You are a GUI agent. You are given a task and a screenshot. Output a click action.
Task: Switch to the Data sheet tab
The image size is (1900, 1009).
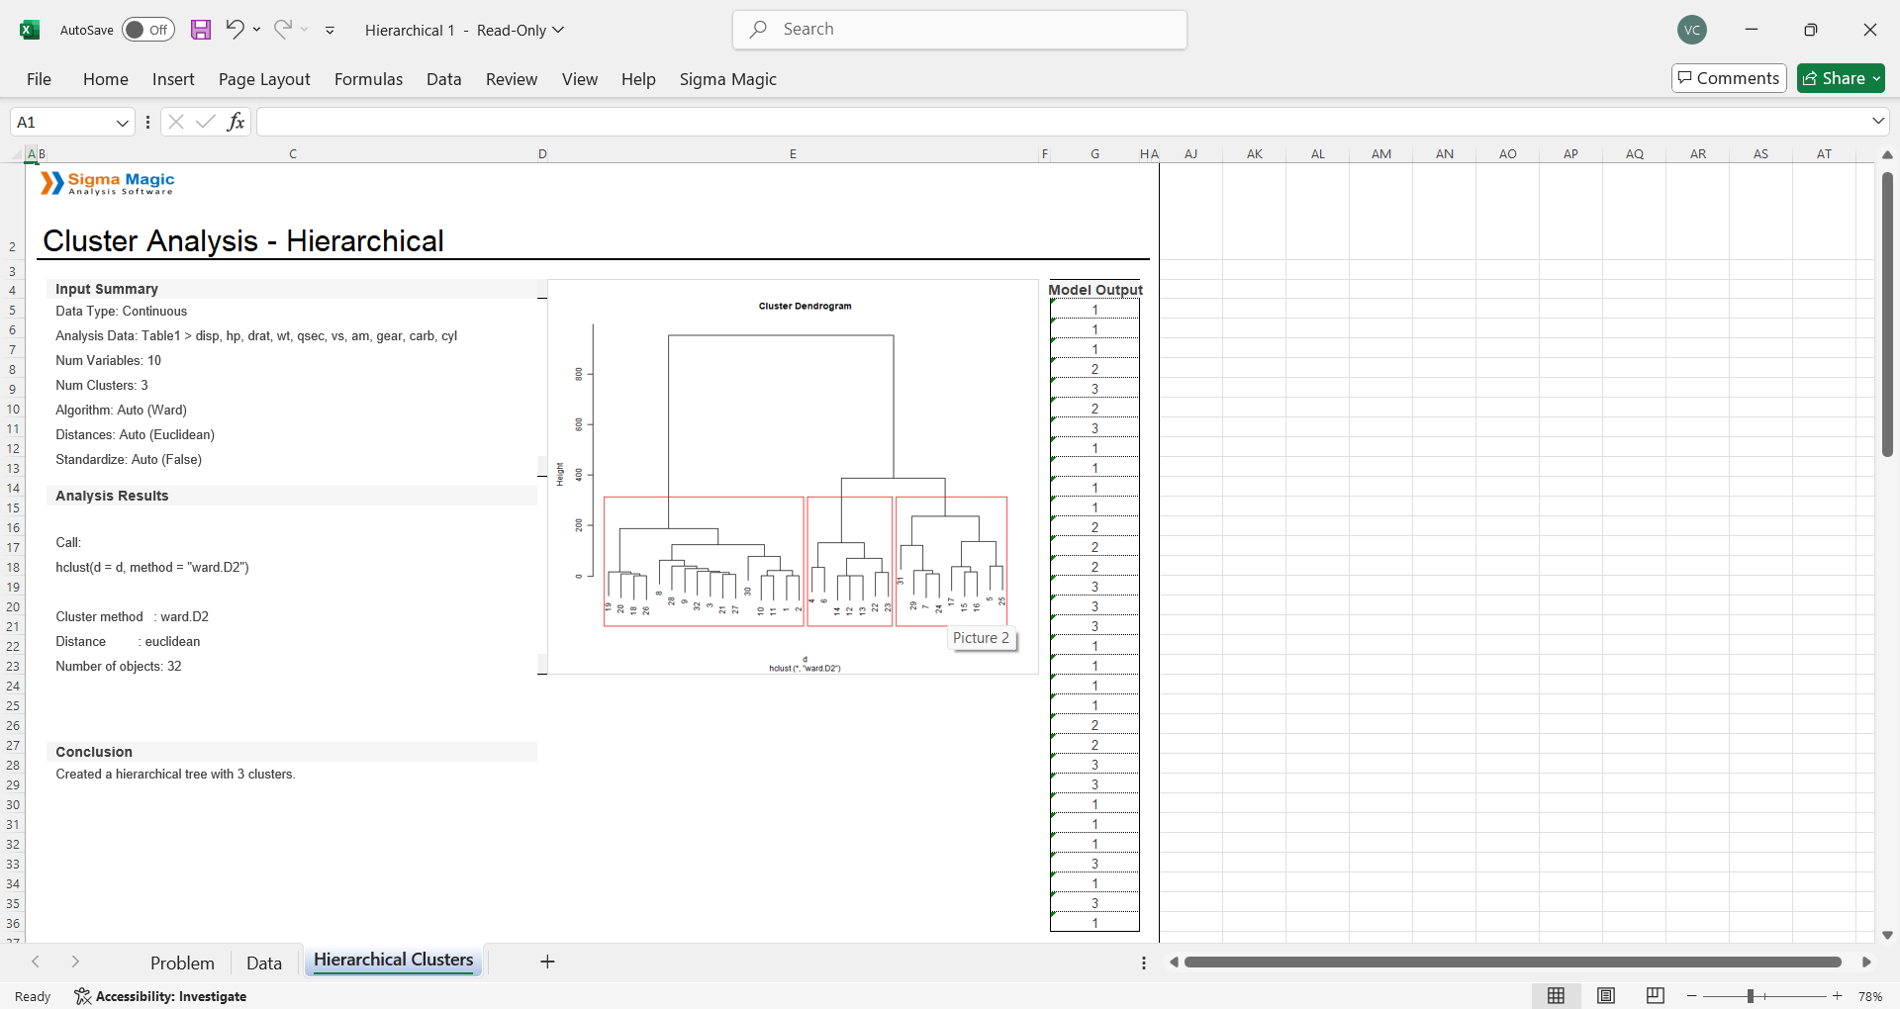263,963
